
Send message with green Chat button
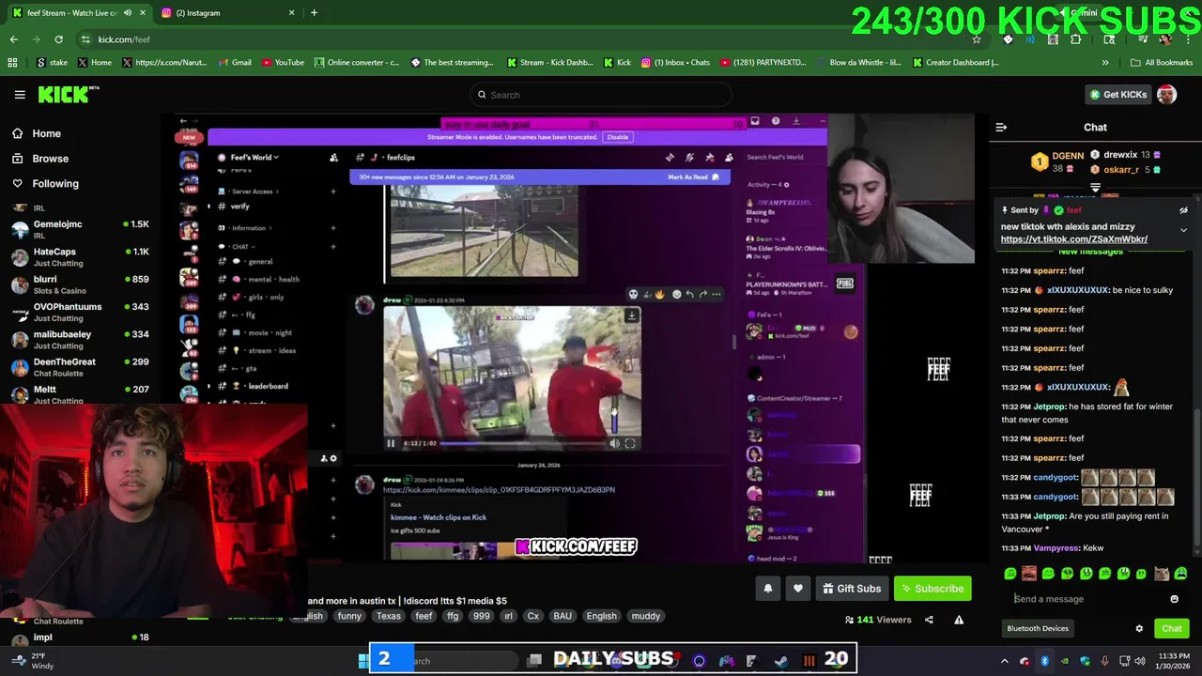pyautogui.click(x=1172, y=629)
